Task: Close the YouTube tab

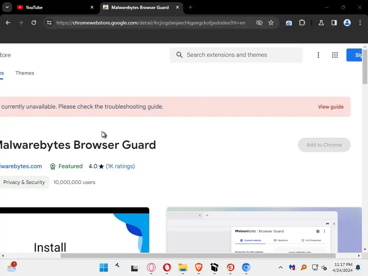Action: [92, 7]
